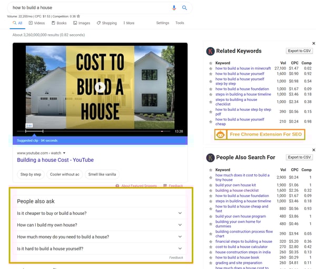Viewport: 316px width, 269px height.
Task: Open About Featured Snippets link
Action: click(139, 186)
